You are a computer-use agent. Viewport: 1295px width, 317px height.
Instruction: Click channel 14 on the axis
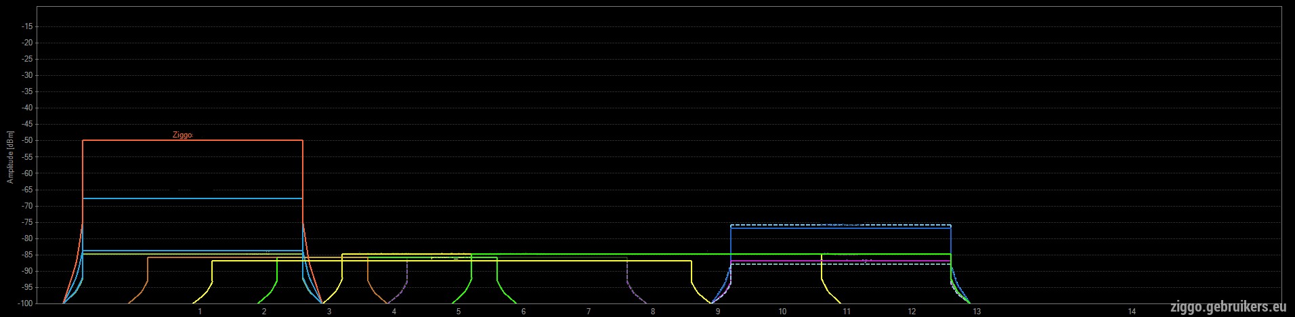(1132, 312)
